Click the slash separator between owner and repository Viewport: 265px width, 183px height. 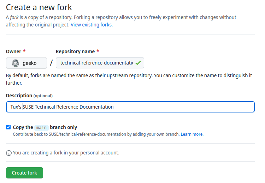tap(51, 63)
